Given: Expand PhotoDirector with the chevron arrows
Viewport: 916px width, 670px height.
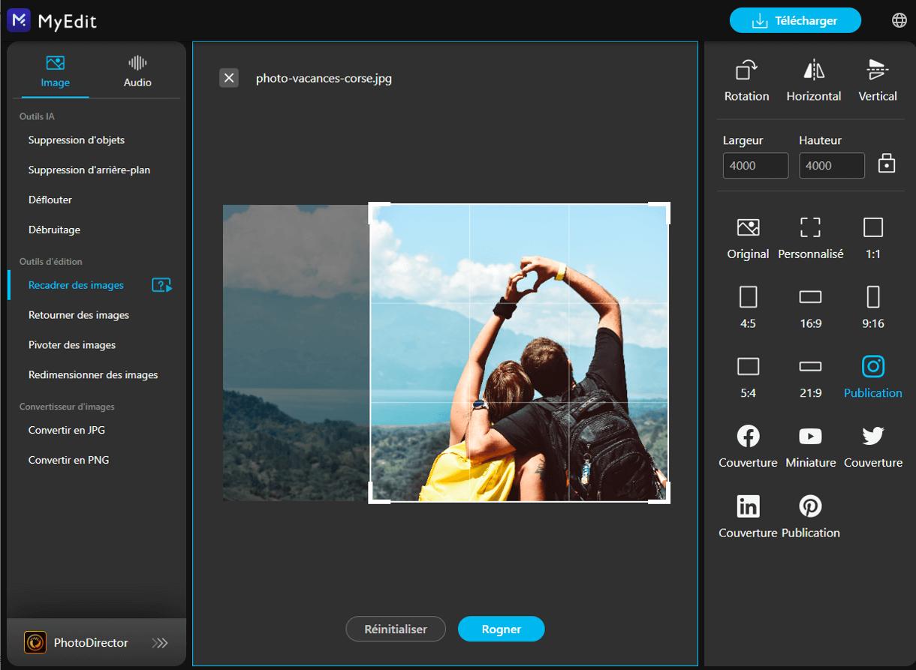Looking at the screenshot, I should [160, 642].
